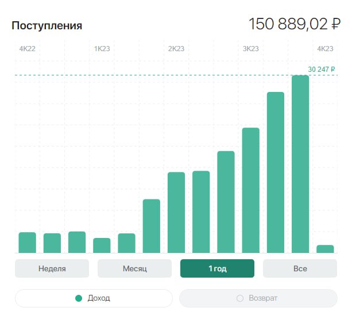352x319 pixels.
Task: Click the 2K23 quarter axis label
Action: tap(176, 49)
